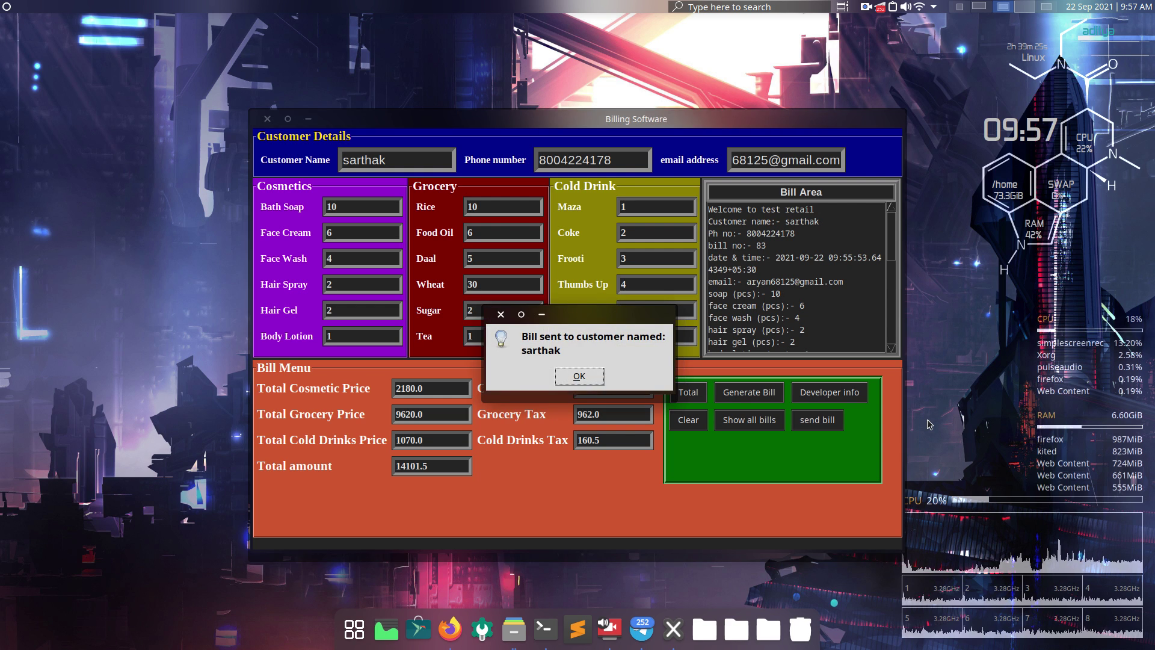Image resolution: width=1155 pixels, height=650 pixels.
Task: Click OK in the bill sent dialog
Action: (x=579, y=376)
